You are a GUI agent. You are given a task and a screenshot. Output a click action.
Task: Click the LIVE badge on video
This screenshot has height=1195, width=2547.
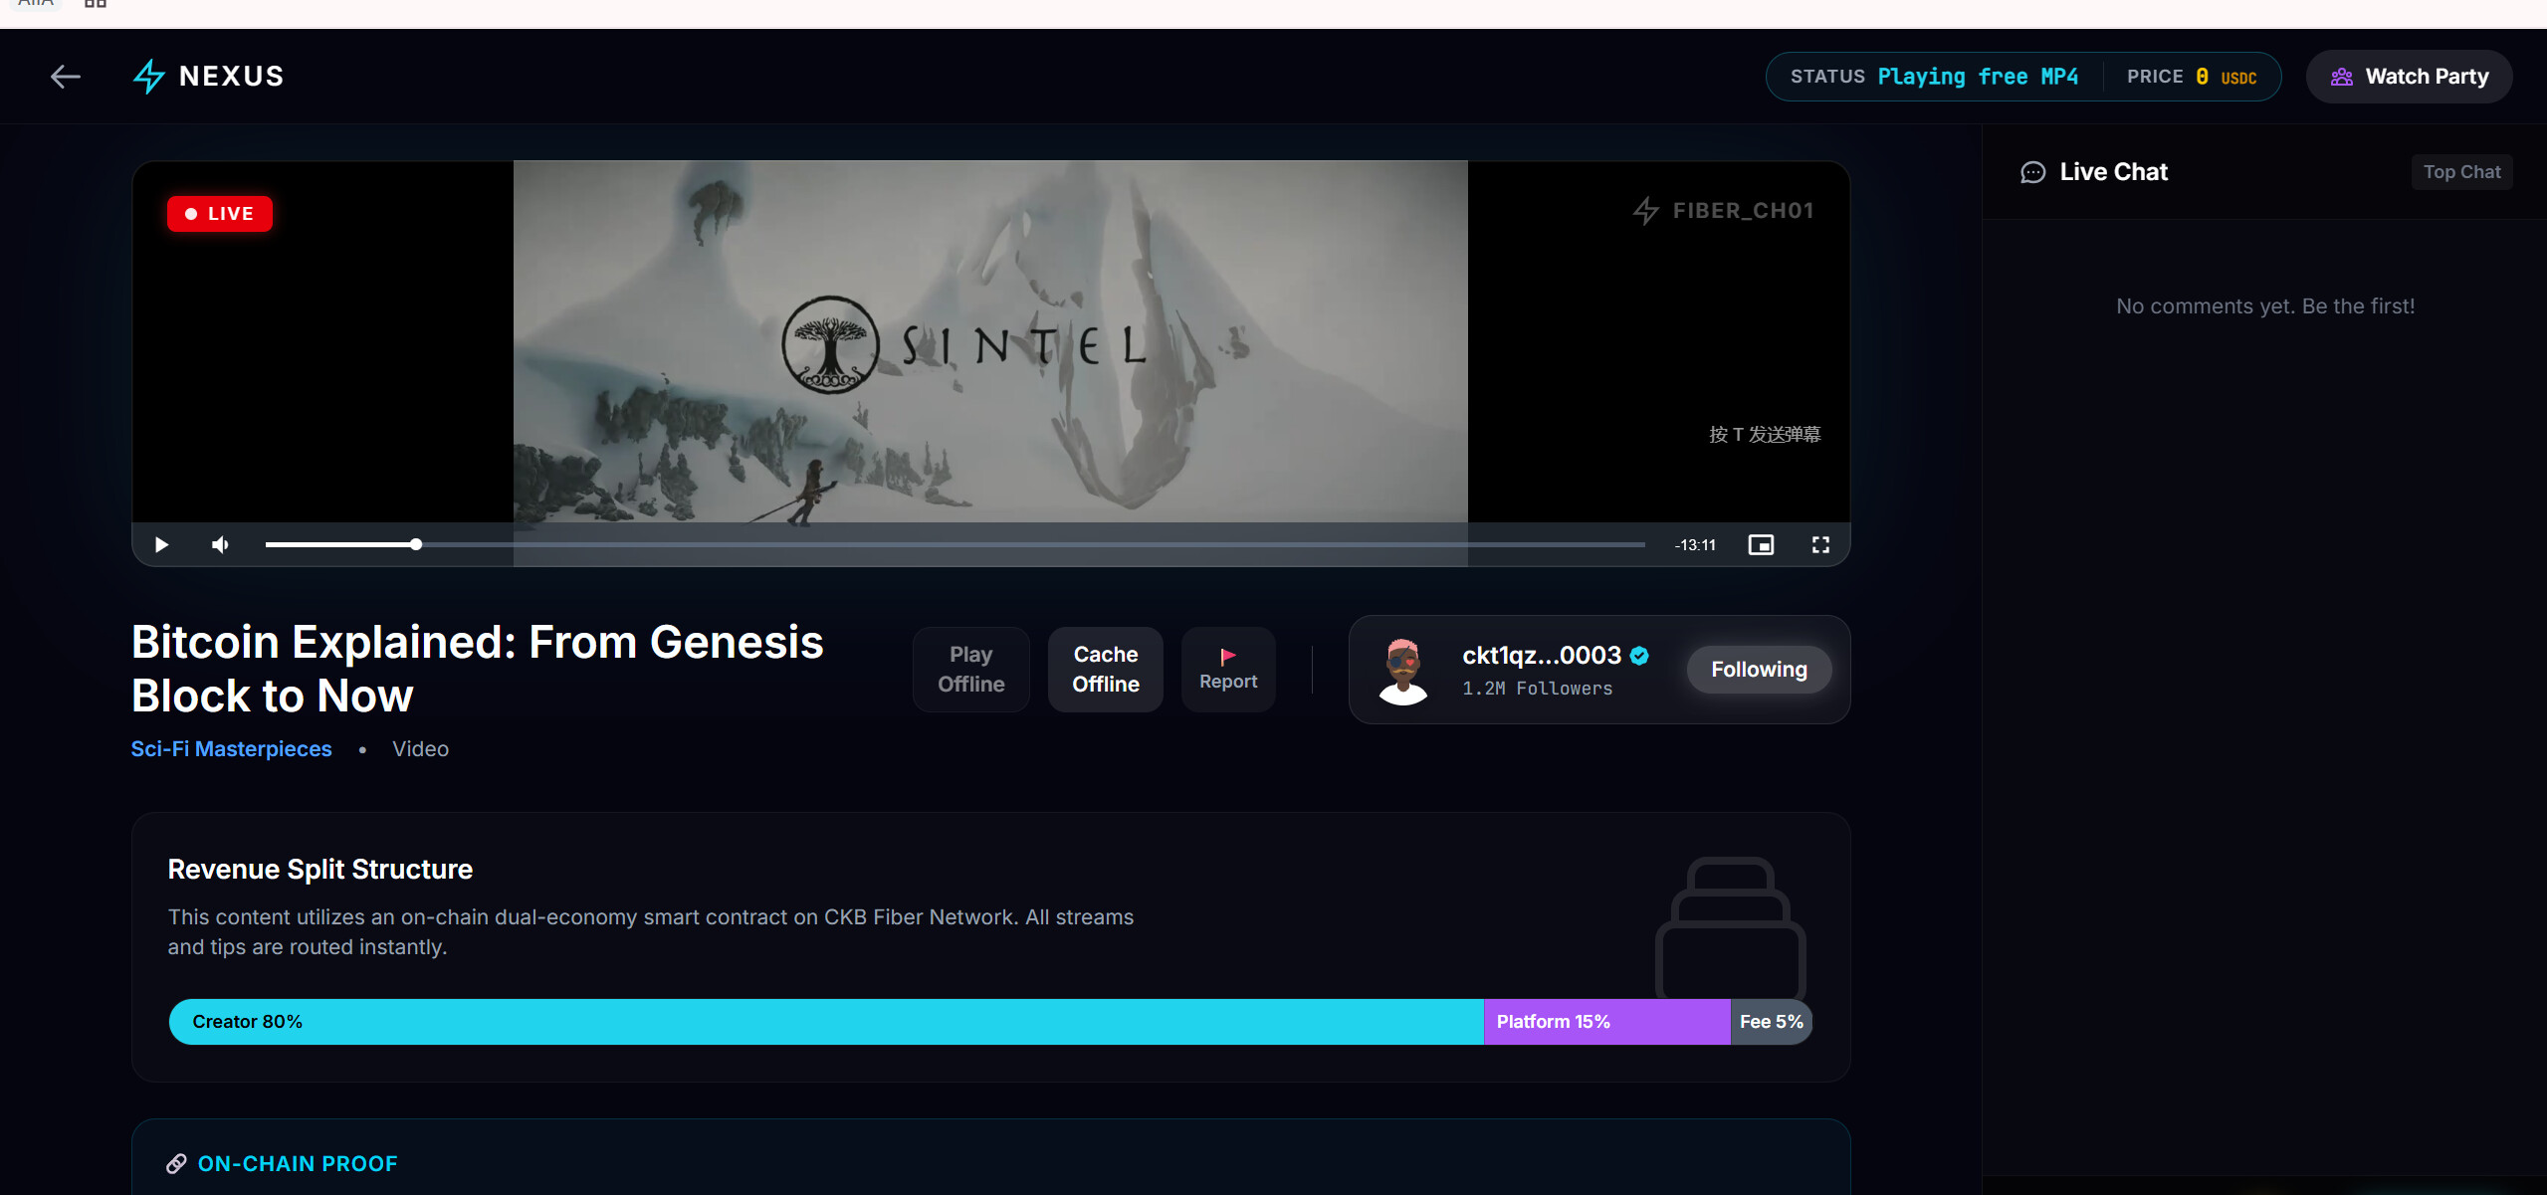(220, 214)
